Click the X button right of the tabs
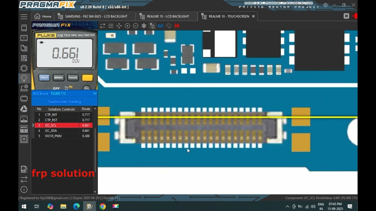 (346, 16)
